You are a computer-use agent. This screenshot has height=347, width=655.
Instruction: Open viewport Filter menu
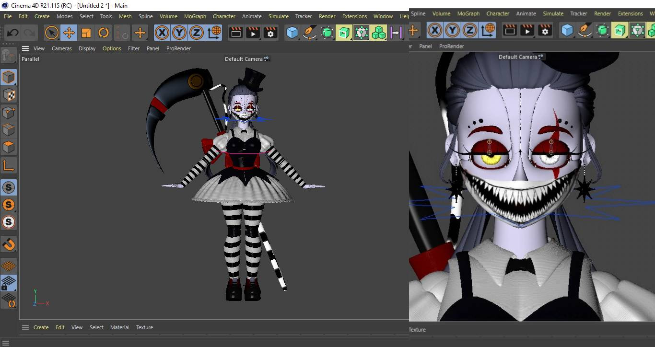[x=134, y=48]
